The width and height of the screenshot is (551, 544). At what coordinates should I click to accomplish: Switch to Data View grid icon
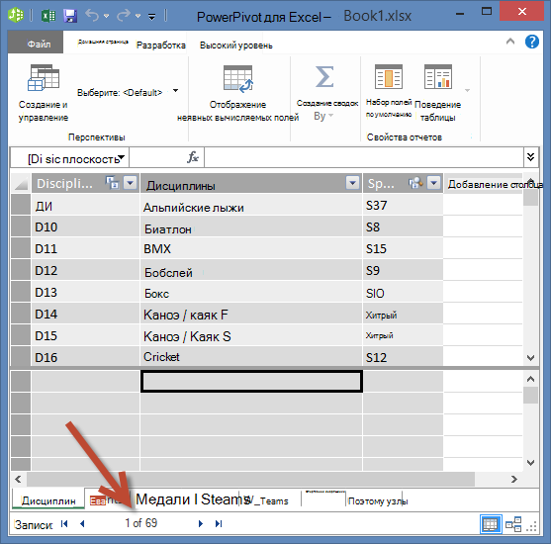pos(491,524)
